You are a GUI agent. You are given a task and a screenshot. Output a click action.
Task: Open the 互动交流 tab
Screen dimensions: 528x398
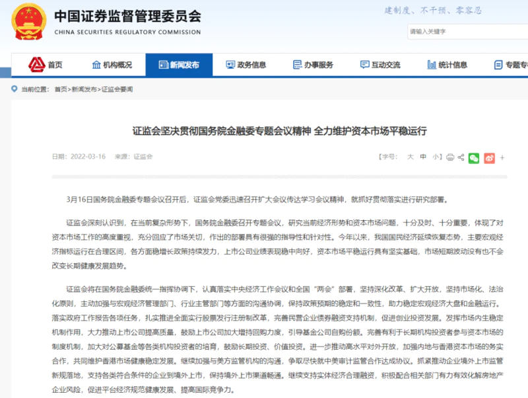coord(380,65)
